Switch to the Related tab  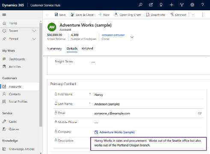tap(87, 49)
